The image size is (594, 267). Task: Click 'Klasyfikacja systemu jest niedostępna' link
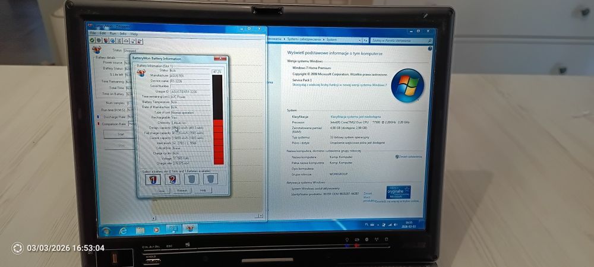point(355,117)
